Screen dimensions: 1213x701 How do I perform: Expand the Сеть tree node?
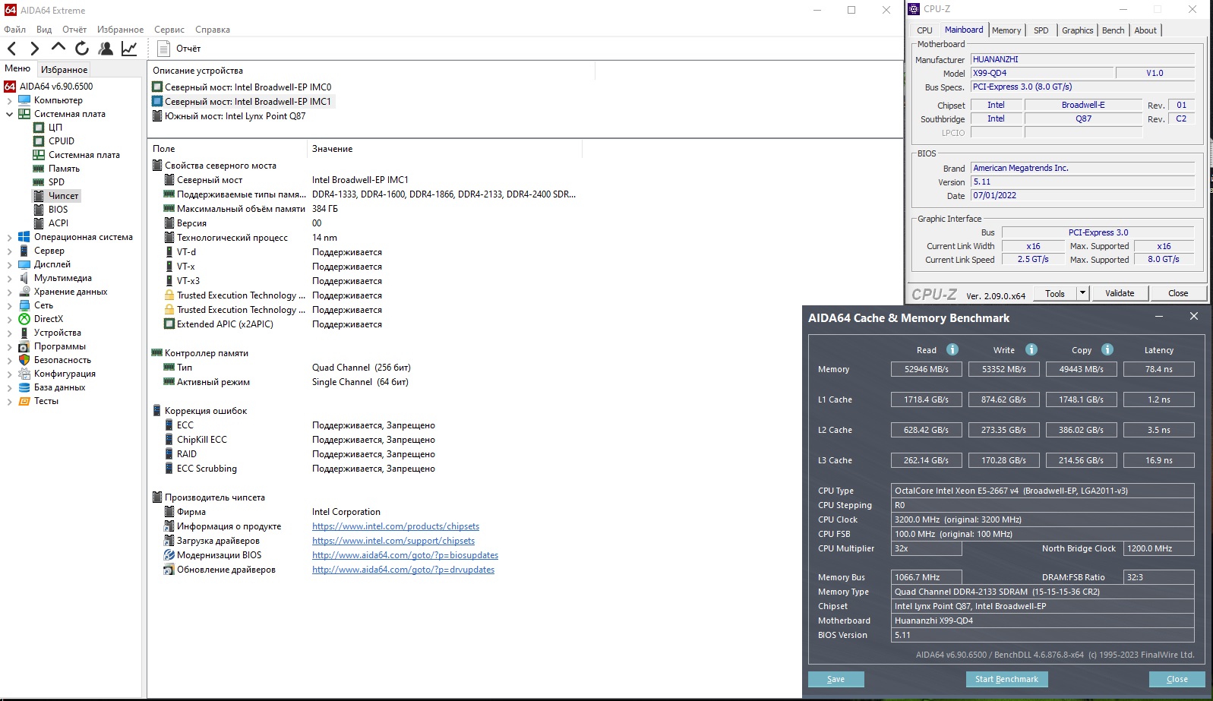click(x=10, y=305)
